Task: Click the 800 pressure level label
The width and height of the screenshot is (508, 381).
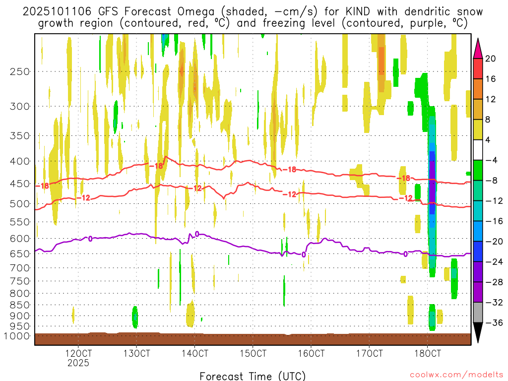Action: (x=20, y=294)
